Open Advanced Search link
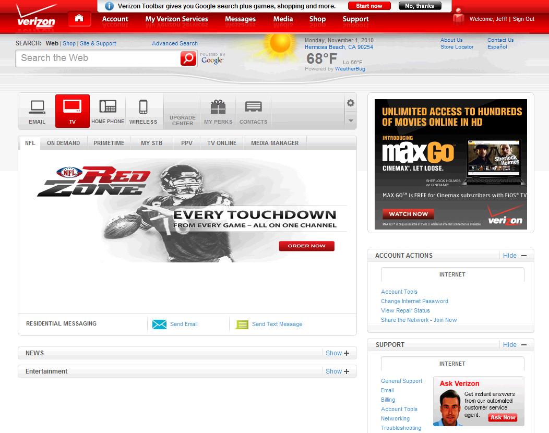Image resolution: width=549 pixels, height=433 pixels. point(175,43)
